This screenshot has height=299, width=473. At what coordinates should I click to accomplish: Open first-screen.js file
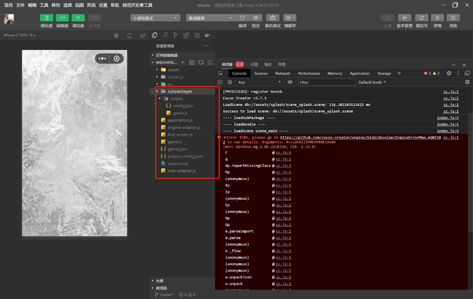pyautogui.click(x=182, y=135)
